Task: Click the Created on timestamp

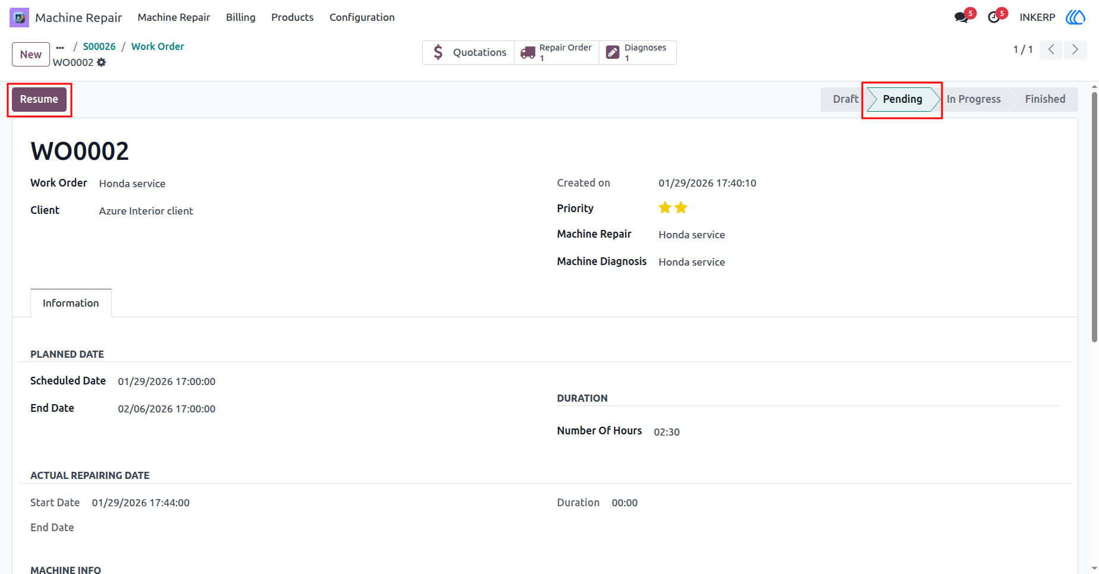Action: (x=707, y=183)
